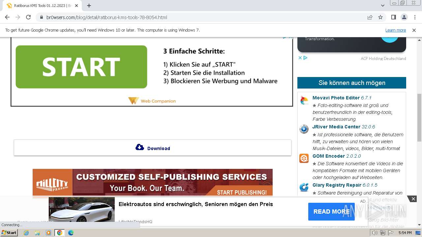The width and height of the screenshot is (422, 237).
Task: Open the Mill City Press banner ad
Action: tap(153, 183)
